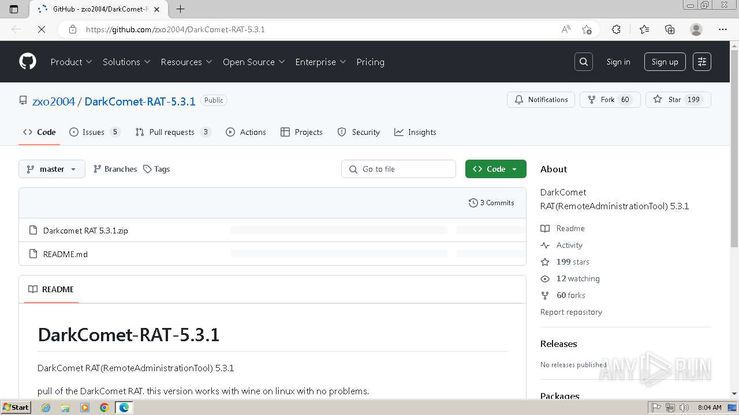Open the master branch selector
Screen dimensions: 739x415
tap(52, 169)
